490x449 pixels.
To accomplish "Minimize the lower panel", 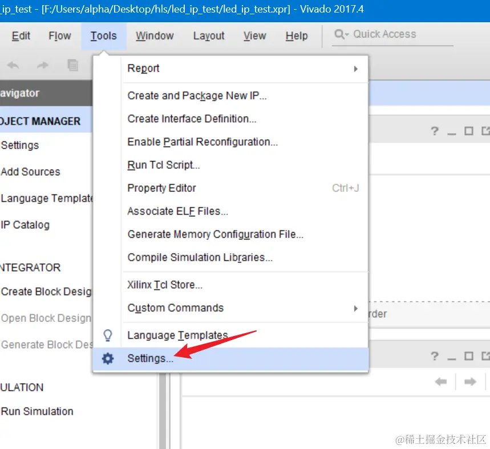I will pyautogui.click(x=452, y=358).
